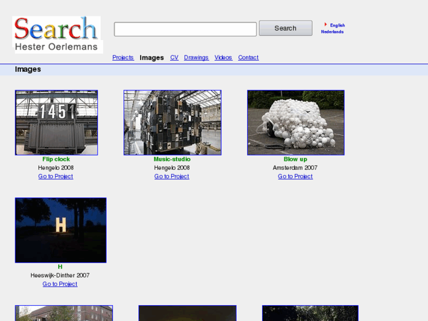This screenshot has height=321, width=428.
Task: Open the Projects menu link
Action: pyautogui.click(x=123, y=57)
